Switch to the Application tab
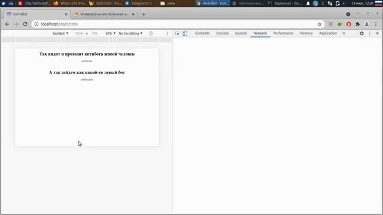 pyautogui.click(x=328, y=33)
